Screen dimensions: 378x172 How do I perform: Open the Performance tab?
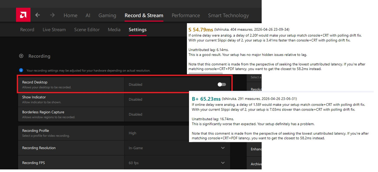[x=186, y=15]
